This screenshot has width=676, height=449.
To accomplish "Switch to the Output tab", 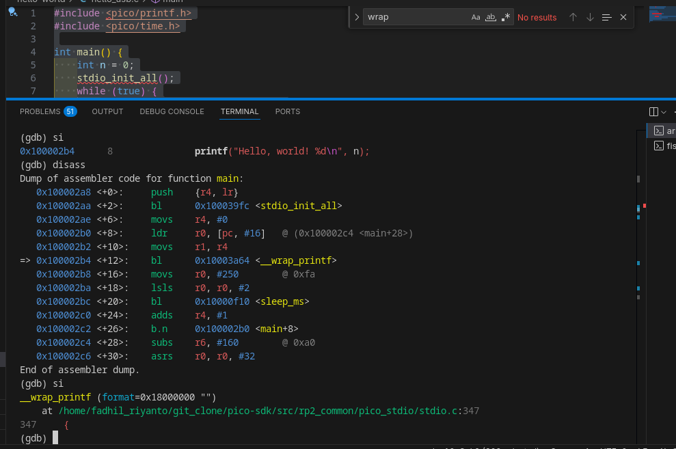I will pyautogui.click(x=107, y=111).
